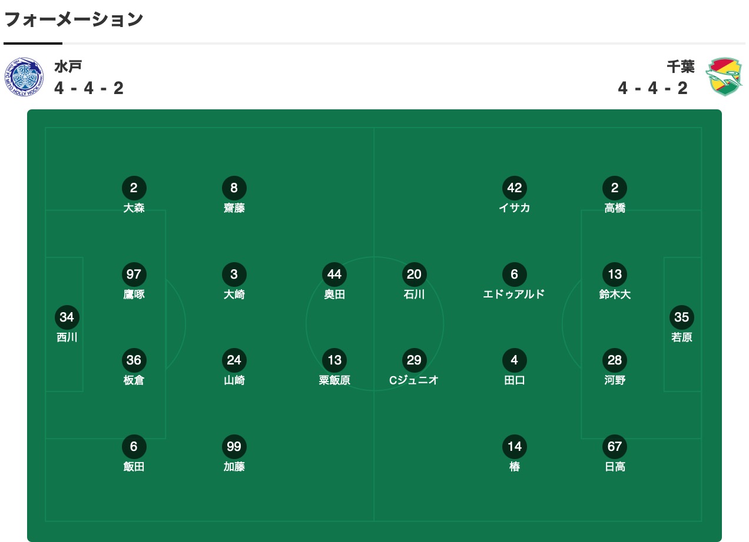This screenshot has width=749, height=542.
Task: Click player badge 44 奥田
Action: (x=334, y=275)
